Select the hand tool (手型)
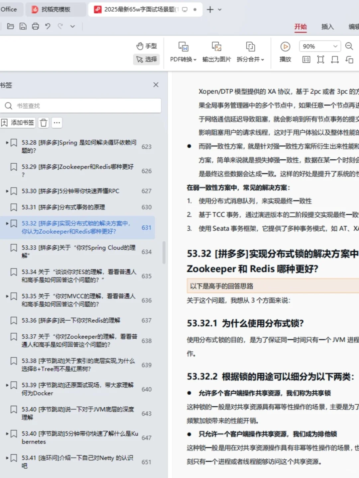359x478 pixels. coord(147,46)
